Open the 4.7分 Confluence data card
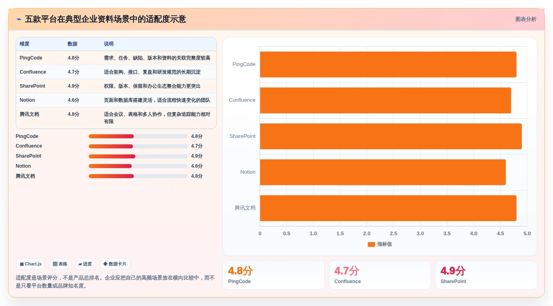Image resolution: width=553 pixels, height=306 pixels. [x=380, y=275]
